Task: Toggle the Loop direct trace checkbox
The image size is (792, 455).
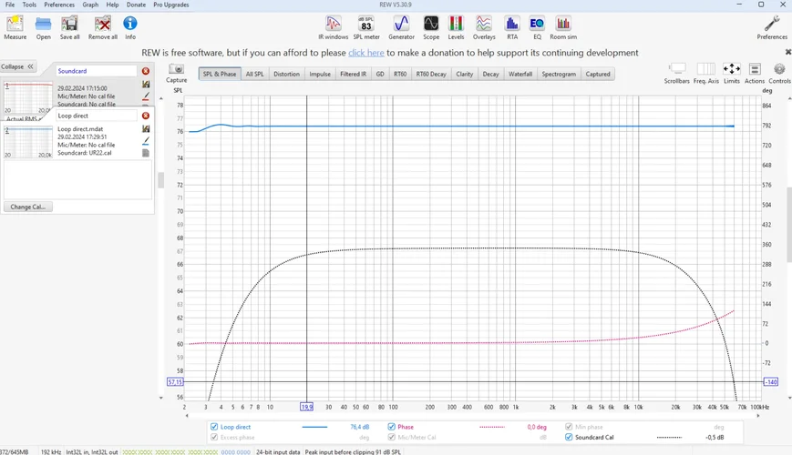Action: (215, 427)
